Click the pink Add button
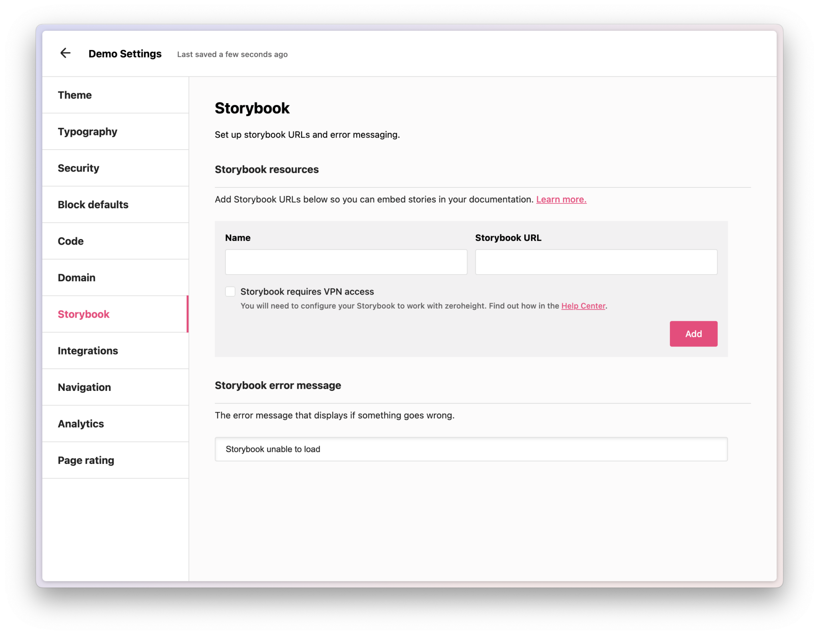This screenshot has height=635, width=819. pos(693,334)
